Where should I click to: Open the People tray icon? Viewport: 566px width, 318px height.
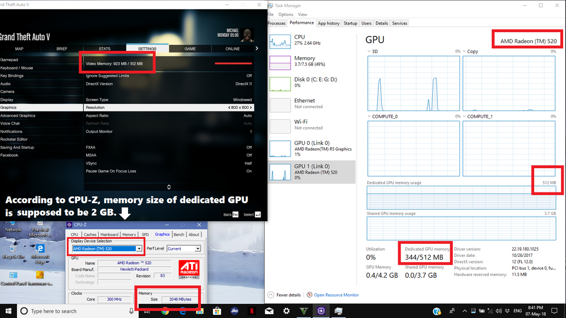(452, 311)
